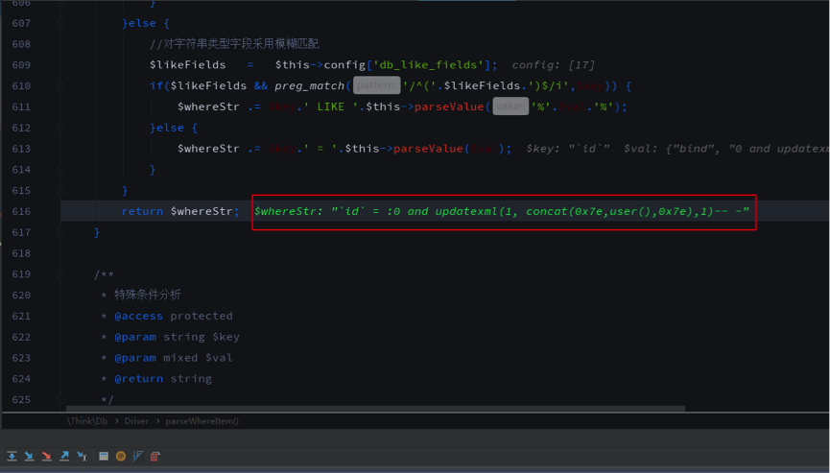This screenshot has width=830, height=473.
Task: Toggle breakpoint at line 613 gutter
Action: (x=48, y=149)
